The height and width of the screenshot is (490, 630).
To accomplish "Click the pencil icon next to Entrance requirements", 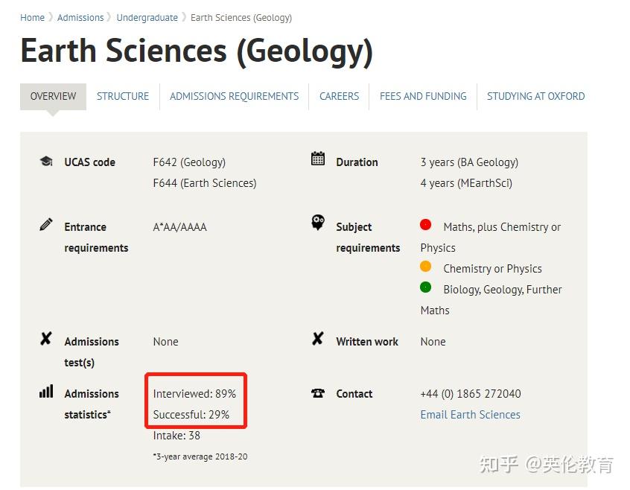I will 45,223.
